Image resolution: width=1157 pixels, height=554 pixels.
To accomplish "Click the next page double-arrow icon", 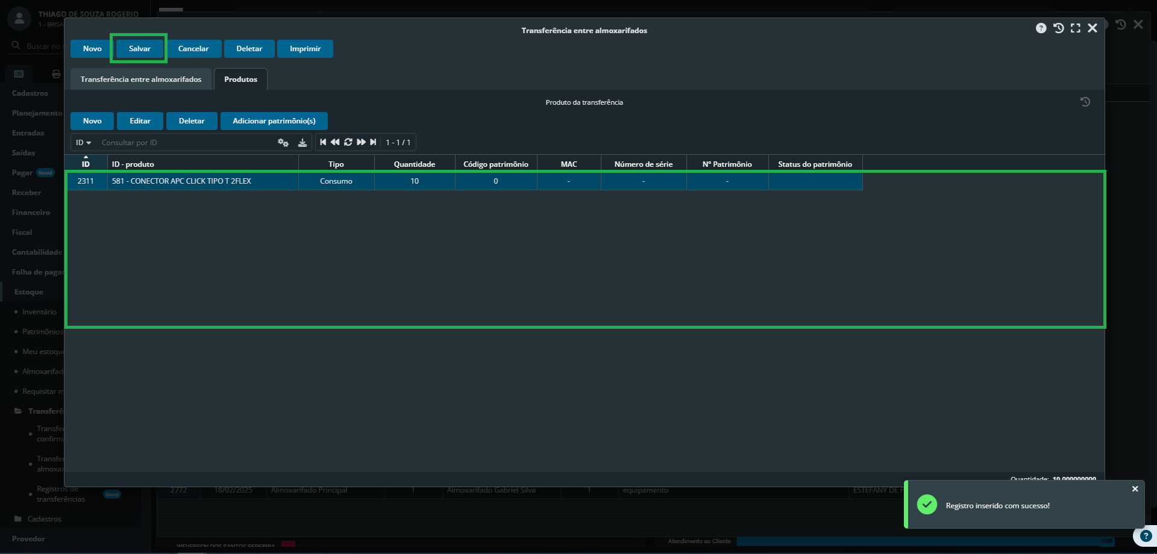I will [361, 142].
